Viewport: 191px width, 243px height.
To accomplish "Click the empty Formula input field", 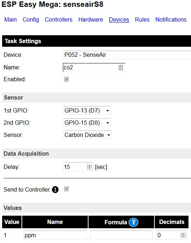I will coord(121,235).
